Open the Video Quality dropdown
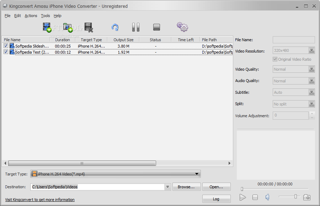The width and height of the screenshot is (320, 206). 311,69
